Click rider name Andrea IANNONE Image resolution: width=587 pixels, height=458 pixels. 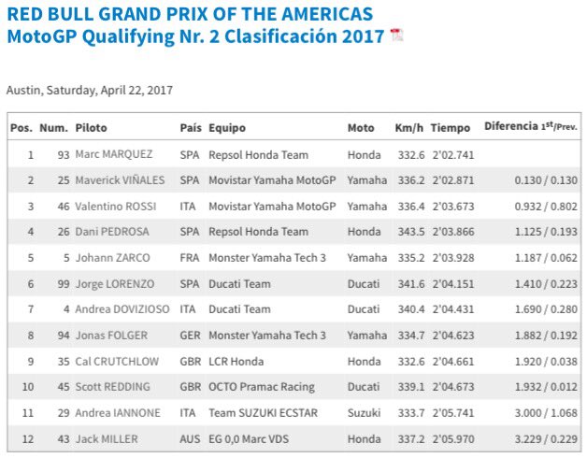[x=118, y=413]
